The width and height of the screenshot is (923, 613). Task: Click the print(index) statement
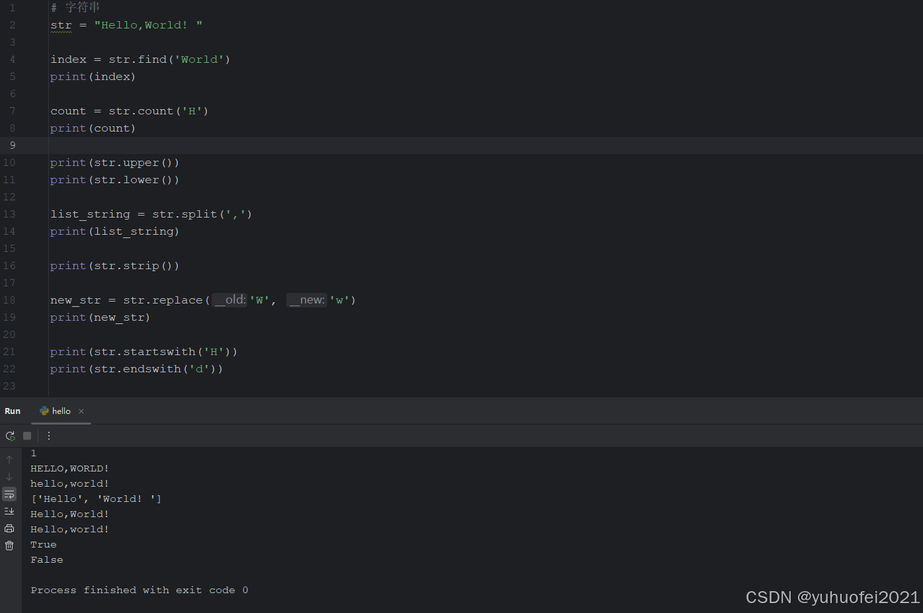[x=93, y=77]
